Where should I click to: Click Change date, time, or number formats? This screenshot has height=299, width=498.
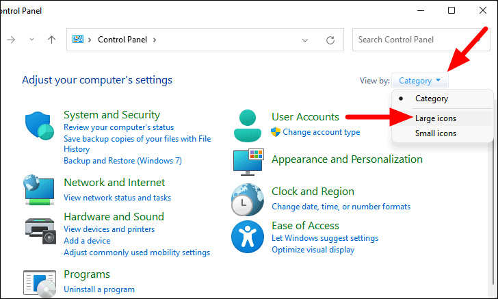click(341, 207)
